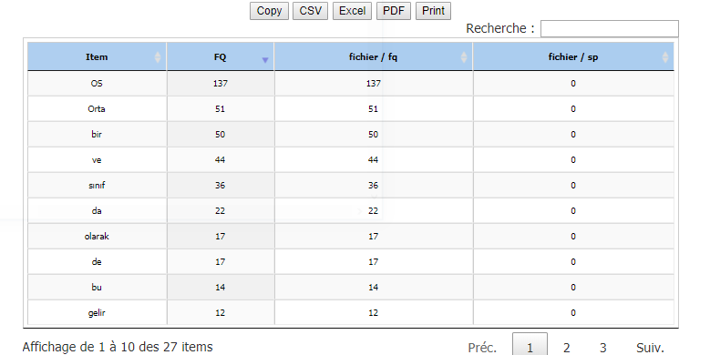This screenshot has width=710, height=355.
Task: Select the gelir row item cell
Action: coord(97,312)
